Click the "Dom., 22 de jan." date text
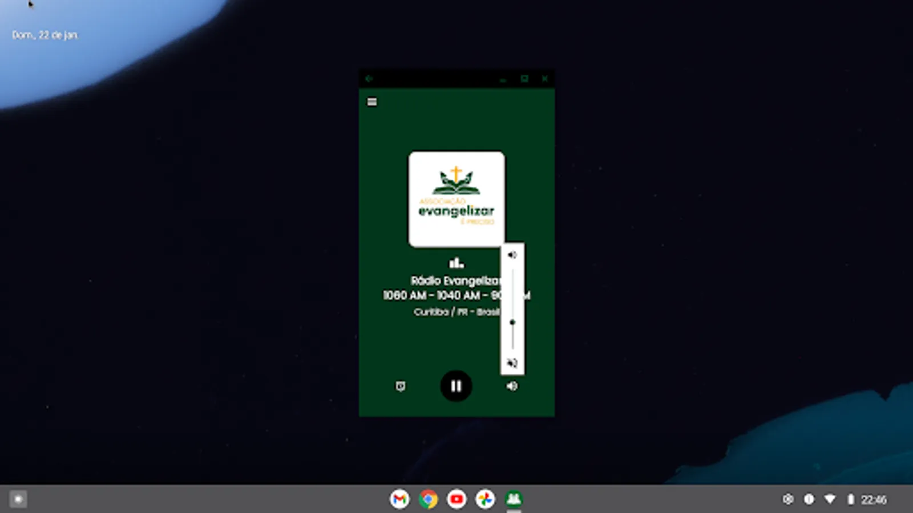 [45, 35]
